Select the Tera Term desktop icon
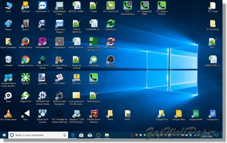Viewport: 227px width, 143px height. coord(76,77)
